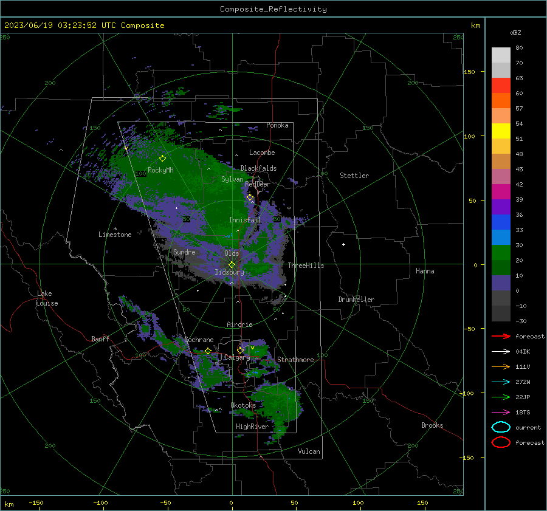Click the cyan 27ZW arrow icon
The image size is (547, 511).
pos(501,382)
